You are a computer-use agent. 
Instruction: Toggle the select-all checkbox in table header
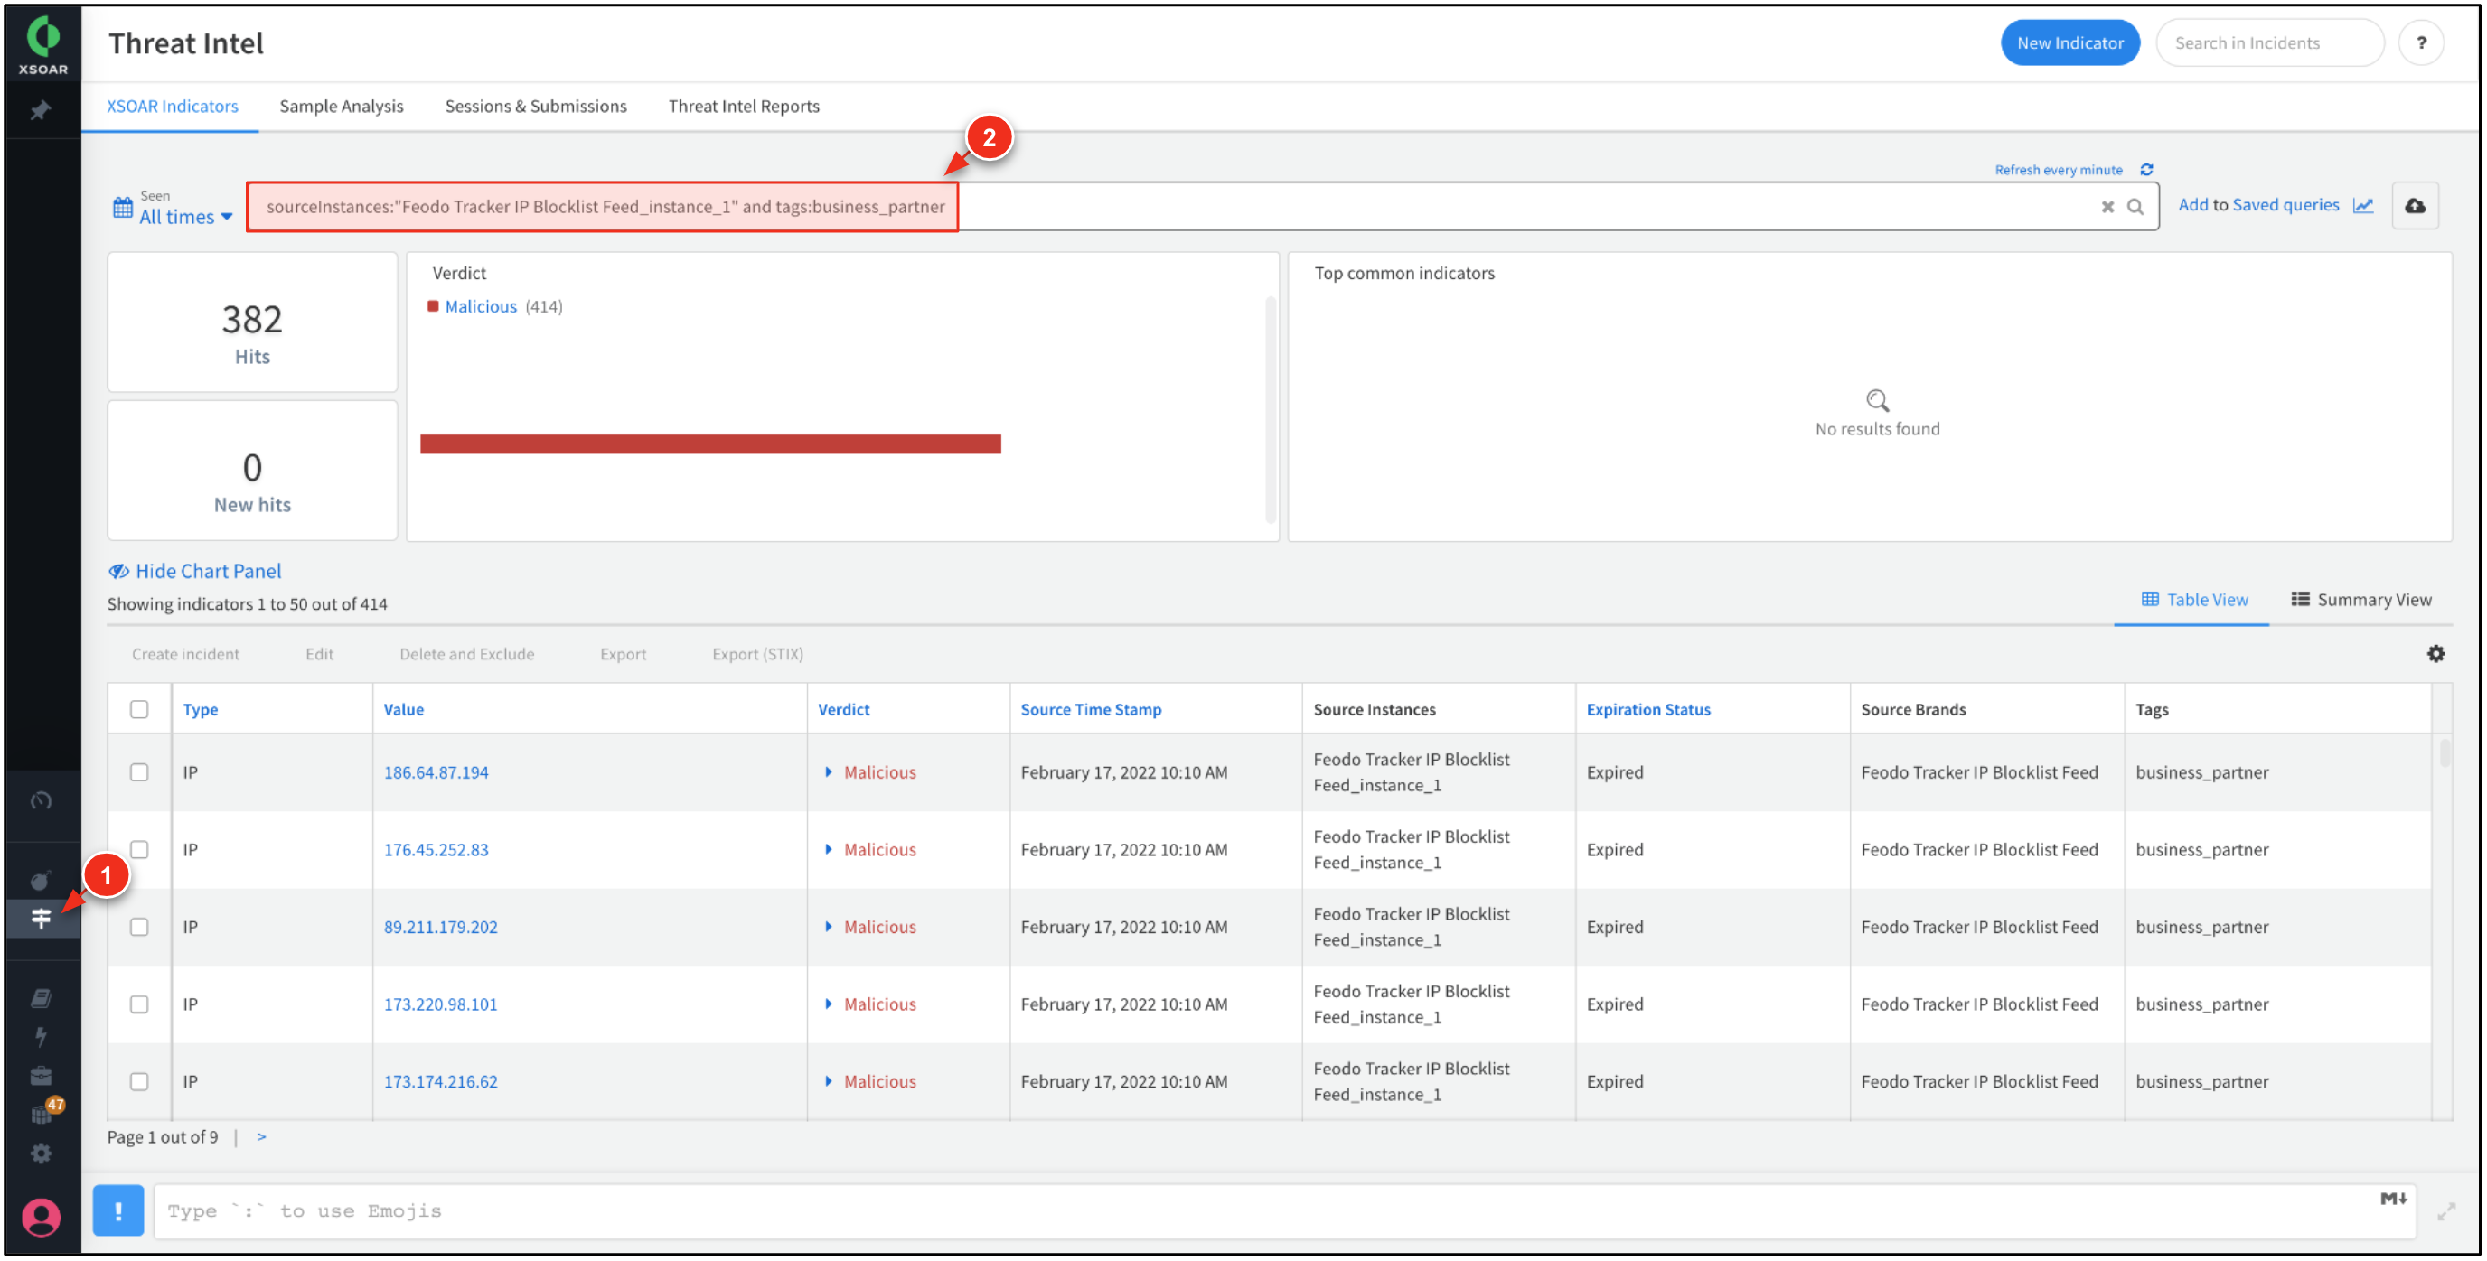139,710
